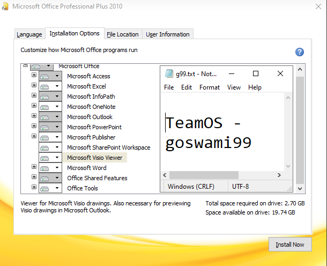Click the drive icon beside Microsoft Excel

click(x=46, y=86)
